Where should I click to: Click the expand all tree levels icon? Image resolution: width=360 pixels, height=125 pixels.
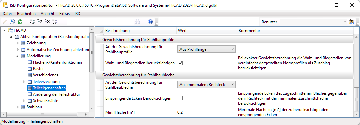click(x=55, y=22)
